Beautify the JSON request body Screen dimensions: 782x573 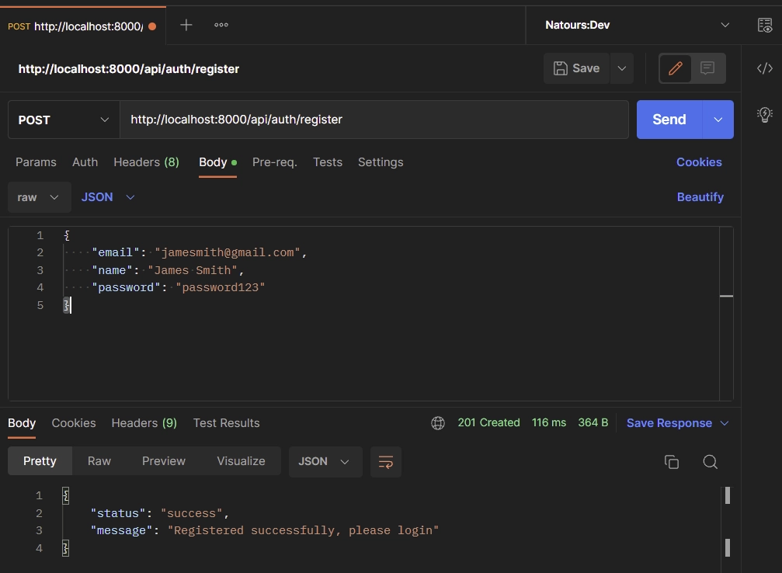[700, 196]
